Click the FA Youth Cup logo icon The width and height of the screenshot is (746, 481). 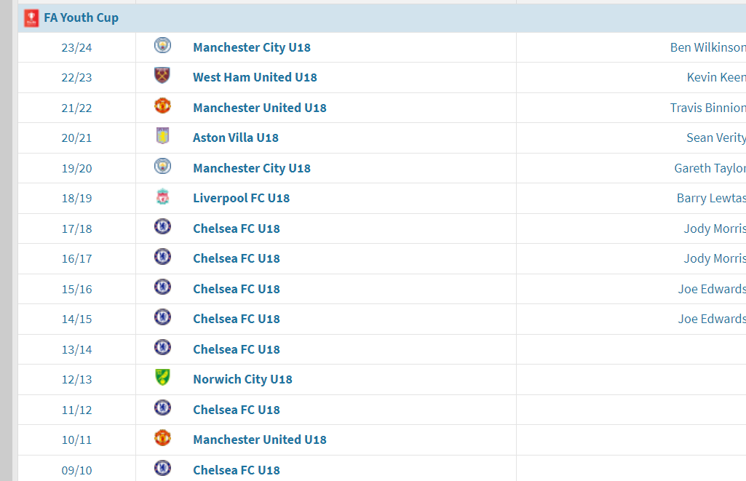pos(31,17)
